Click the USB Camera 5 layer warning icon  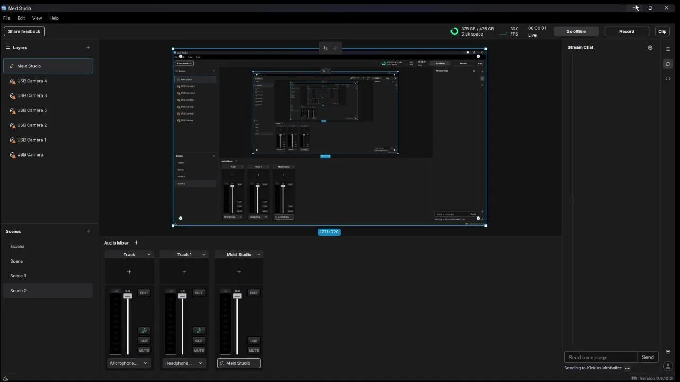12,111
